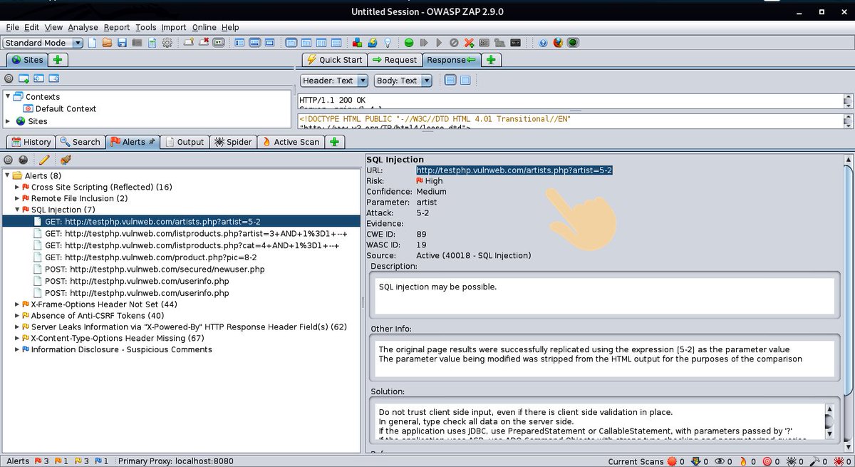The height and width of the screenshot is (467, 855).
Task: Click the highlighted artists.php URL field
Action: tap(514, 170)
